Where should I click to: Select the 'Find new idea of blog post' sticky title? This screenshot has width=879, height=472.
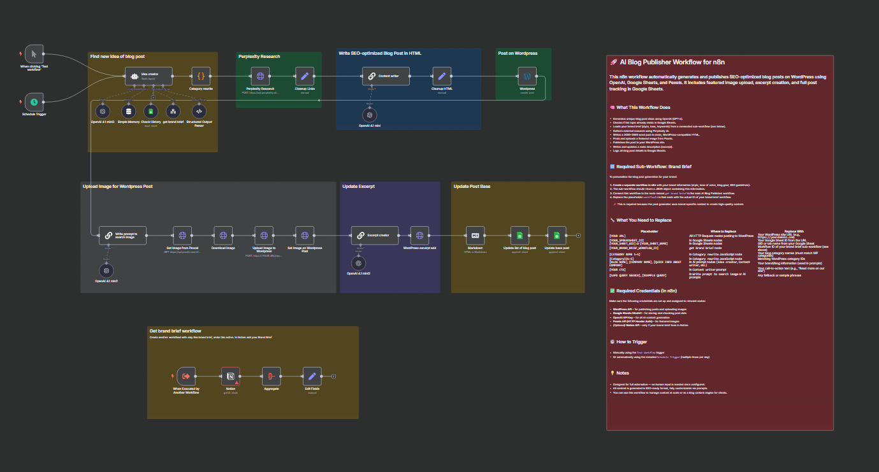117,57
